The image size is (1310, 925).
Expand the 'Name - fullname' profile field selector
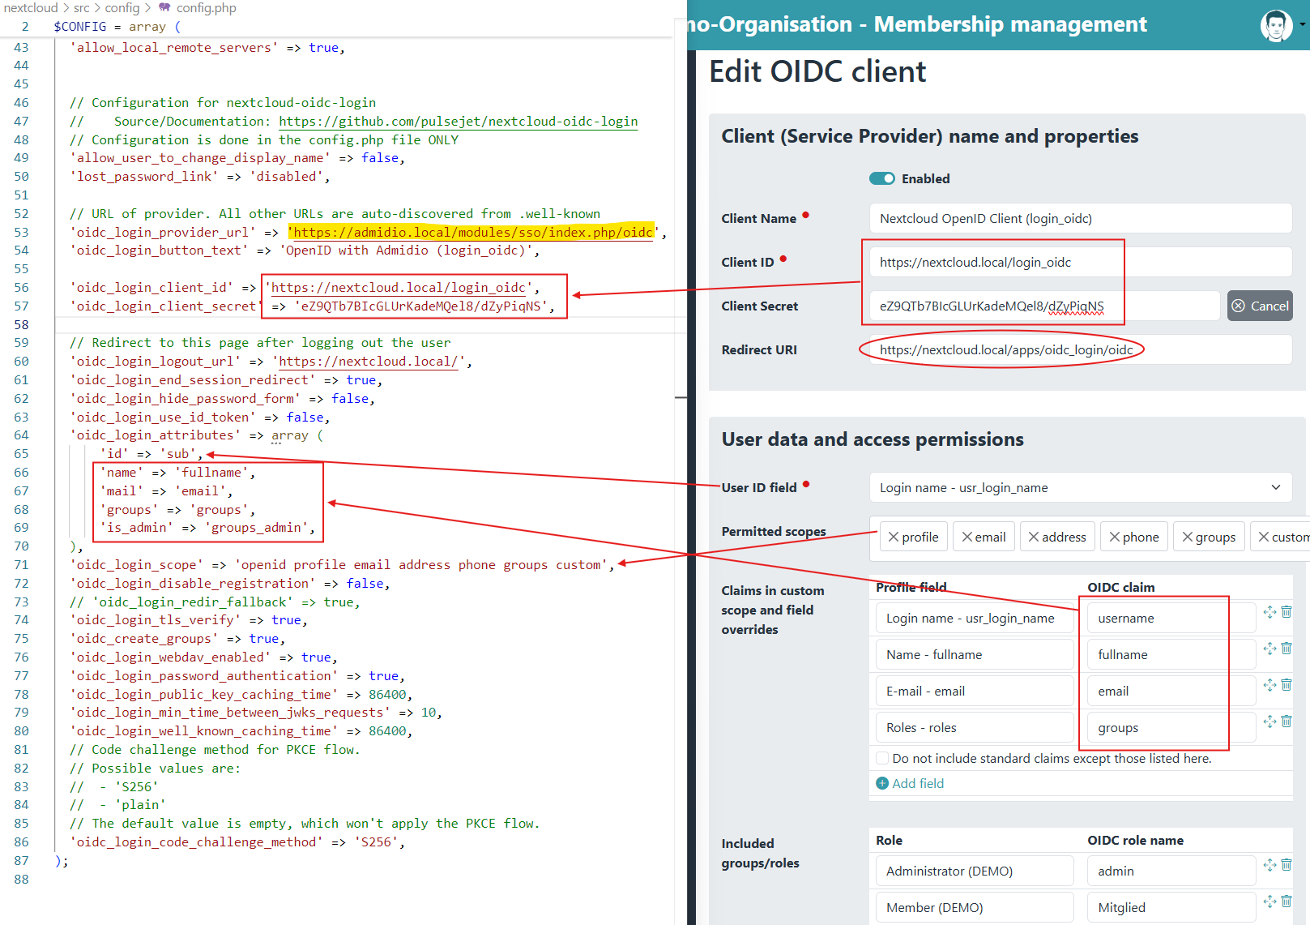(x=974, y=654)
